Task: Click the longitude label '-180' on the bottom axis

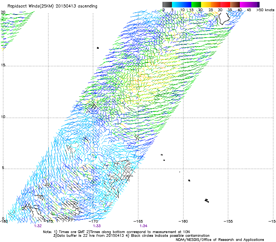Action: (4, 221)
